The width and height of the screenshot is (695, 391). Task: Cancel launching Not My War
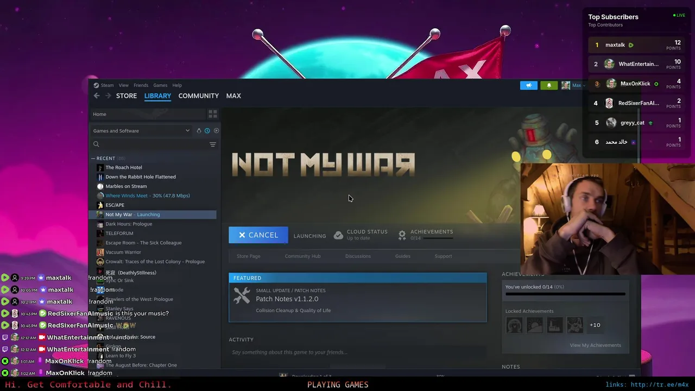[x=258, y=235]
